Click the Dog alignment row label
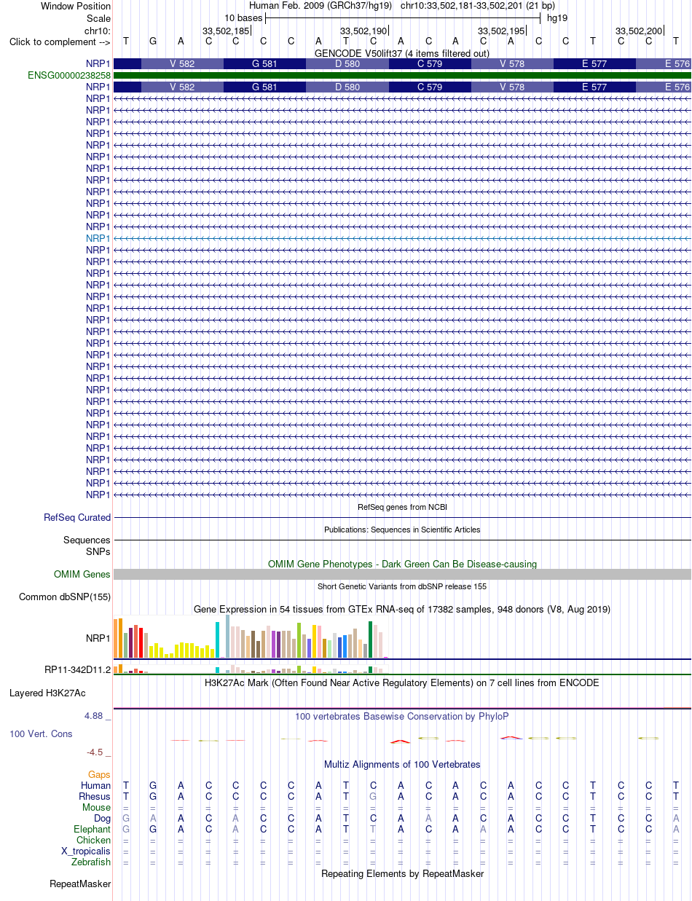The height and width of the screenshot is (901, 692). pos(102,819)
